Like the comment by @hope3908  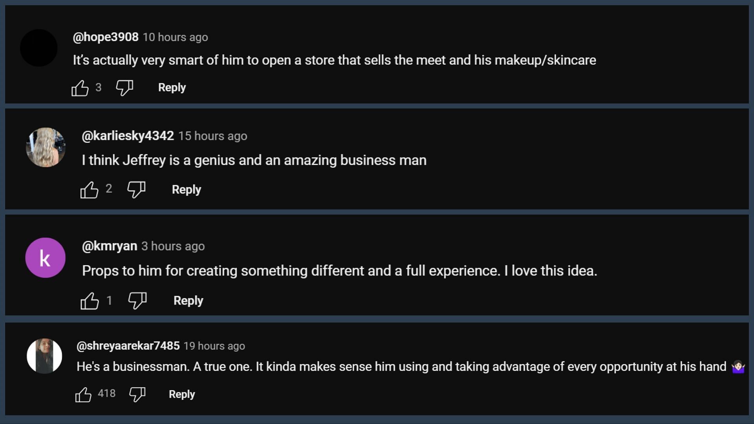pyautogui.click(x=80, y=88)
